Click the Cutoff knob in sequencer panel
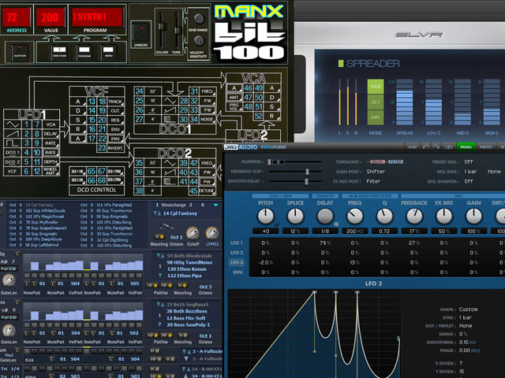The width and height of the screenshot is (505, 378). [x=193, y=233]
